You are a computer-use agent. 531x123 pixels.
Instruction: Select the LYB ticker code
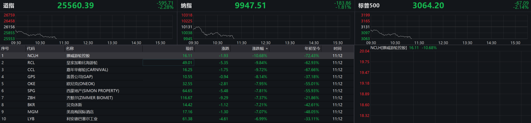(x=31, y=119)
